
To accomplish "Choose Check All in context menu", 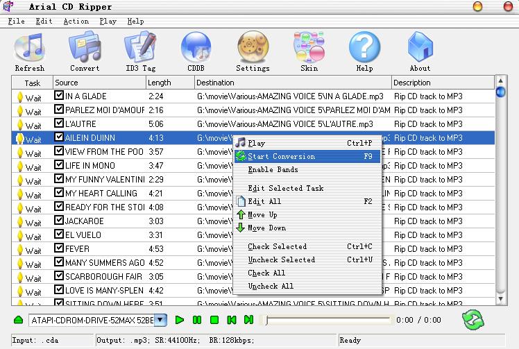I will pos(307,273).
